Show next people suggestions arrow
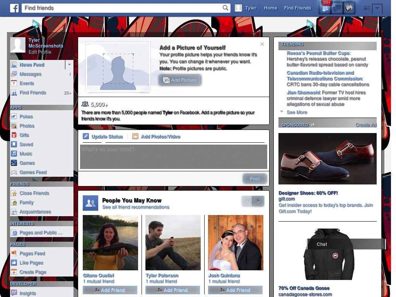 (x=258, y=201)
